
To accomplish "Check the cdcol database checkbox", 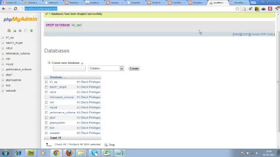I will [46, 92].
